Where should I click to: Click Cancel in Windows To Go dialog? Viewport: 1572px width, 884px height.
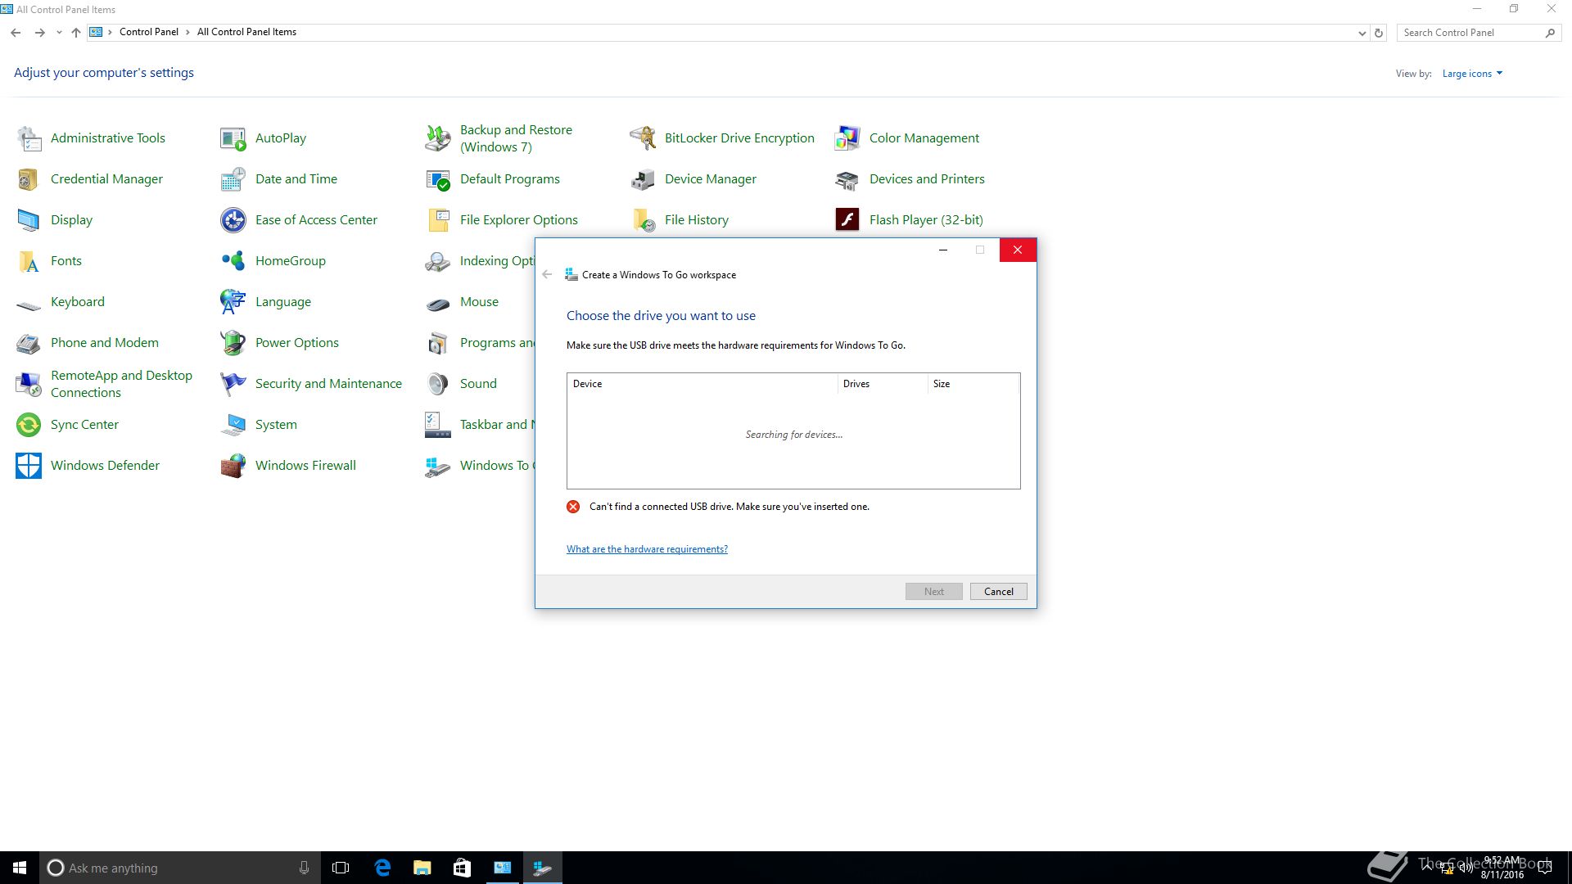click(998, 592)
